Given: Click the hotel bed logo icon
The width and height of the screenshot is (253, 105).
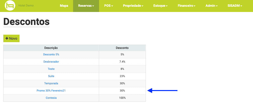Looking at the screenshot, I should click(x=10, y=6).
